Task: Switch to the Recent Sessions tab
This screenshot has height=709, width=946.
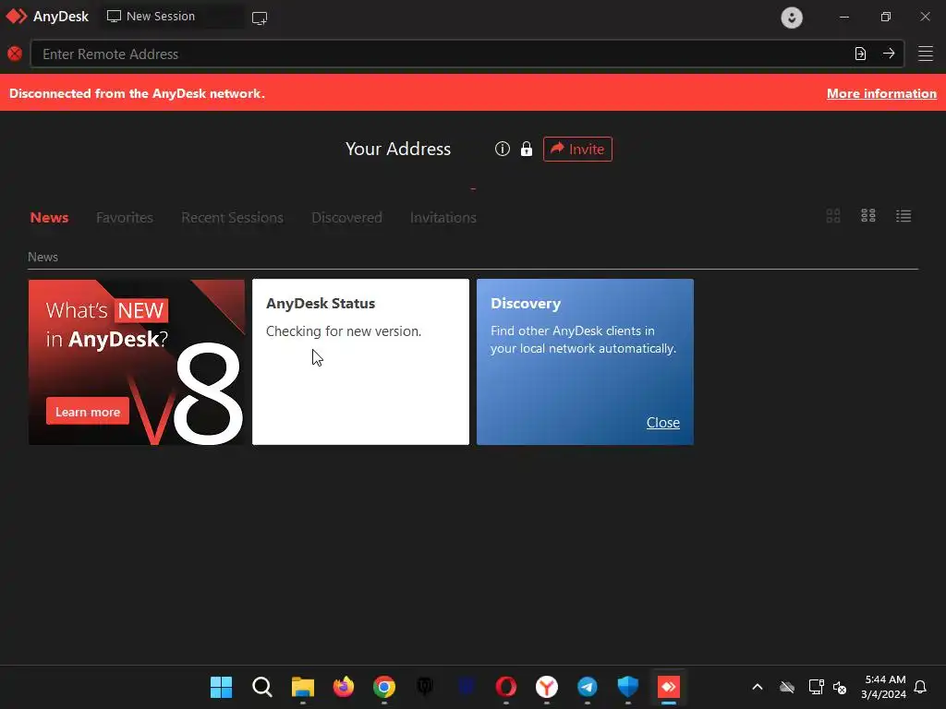Action: pos(232,218)
